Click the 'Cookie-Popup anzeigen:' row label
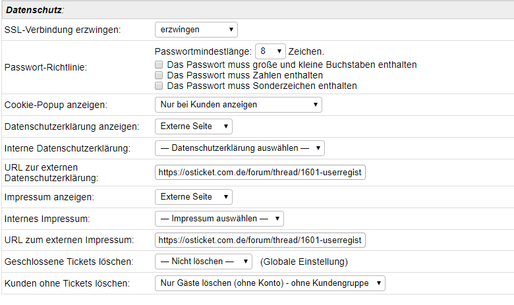 pos(55,105)
